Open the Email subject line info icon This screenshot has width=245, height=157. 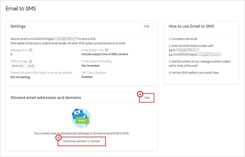(107, 50)
